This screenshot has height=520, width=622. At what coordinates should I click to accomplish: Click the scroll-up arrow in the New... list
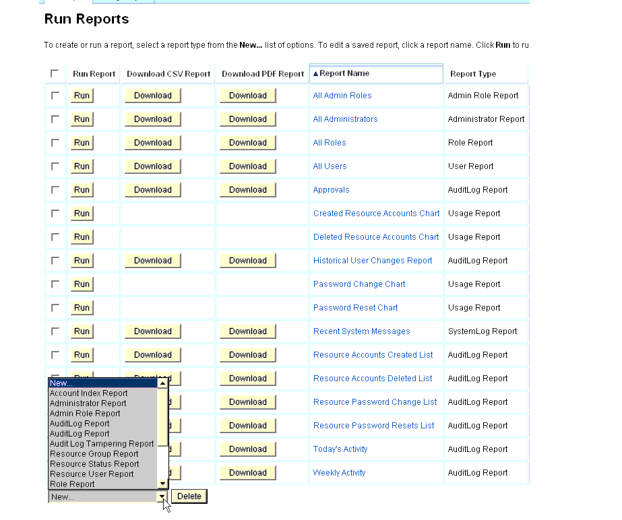162,383
